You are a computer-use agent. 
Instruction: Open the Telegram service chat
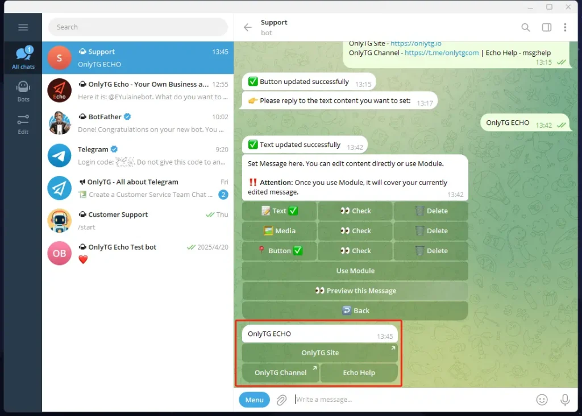click(x=138, y=156)
